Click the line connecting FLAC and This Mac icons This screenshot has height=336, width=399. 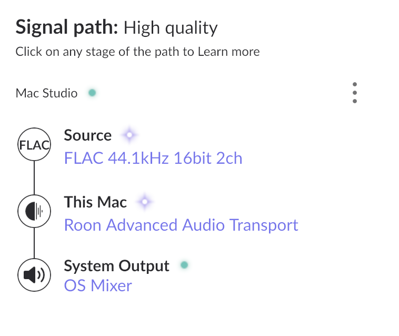click(34, 179)
